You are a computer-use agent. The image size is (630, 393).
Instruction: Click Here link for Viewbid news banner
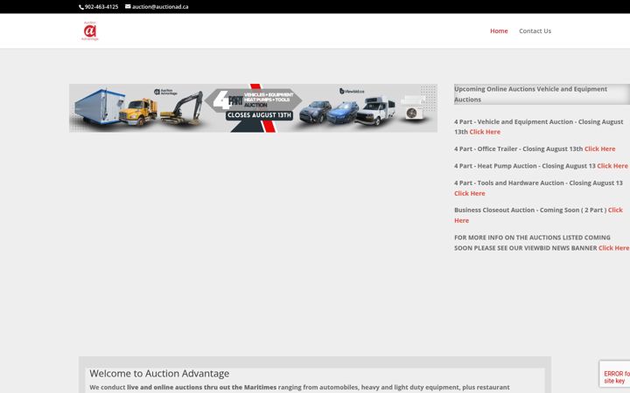point(613,248)
